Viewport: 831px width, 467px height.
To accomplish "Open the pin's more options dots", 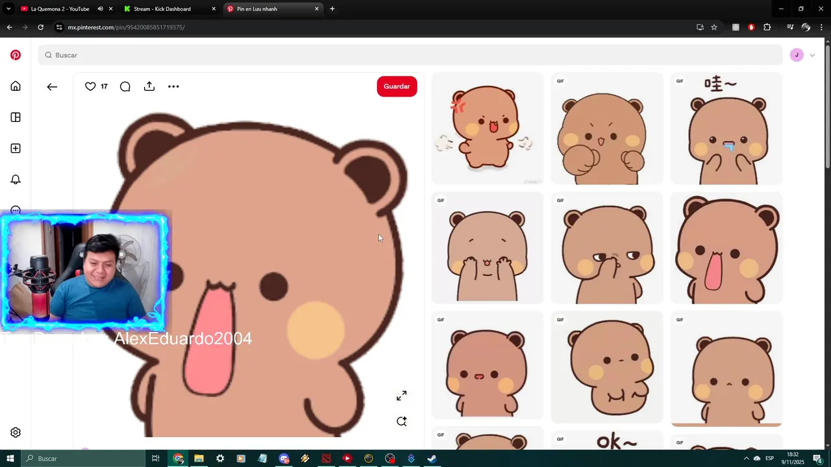I will [x=173, y=86].
